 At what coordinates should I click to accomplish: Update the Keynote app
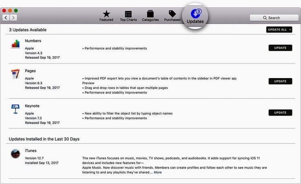(x=280, y=112)
